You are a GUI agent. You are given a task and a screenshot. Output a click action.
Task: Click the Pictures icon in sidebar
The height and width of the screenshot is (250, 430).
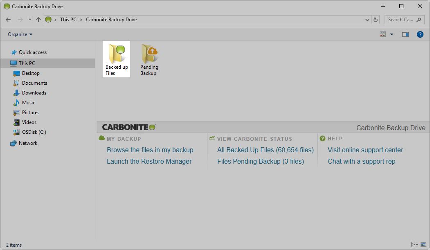tap(16, 113)
